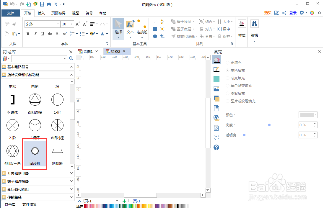The height and width of the screenshot is (208, 324).
Task: Open the 文件 menu
Action: tap(11, 13)
